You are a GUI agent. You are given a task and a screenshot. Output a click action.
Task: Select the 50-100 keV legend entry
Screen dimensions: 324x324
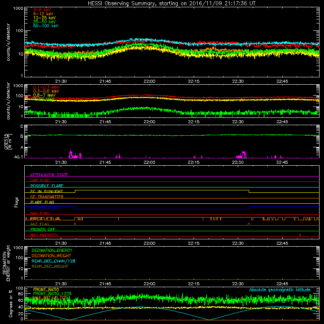pos(46,26)
